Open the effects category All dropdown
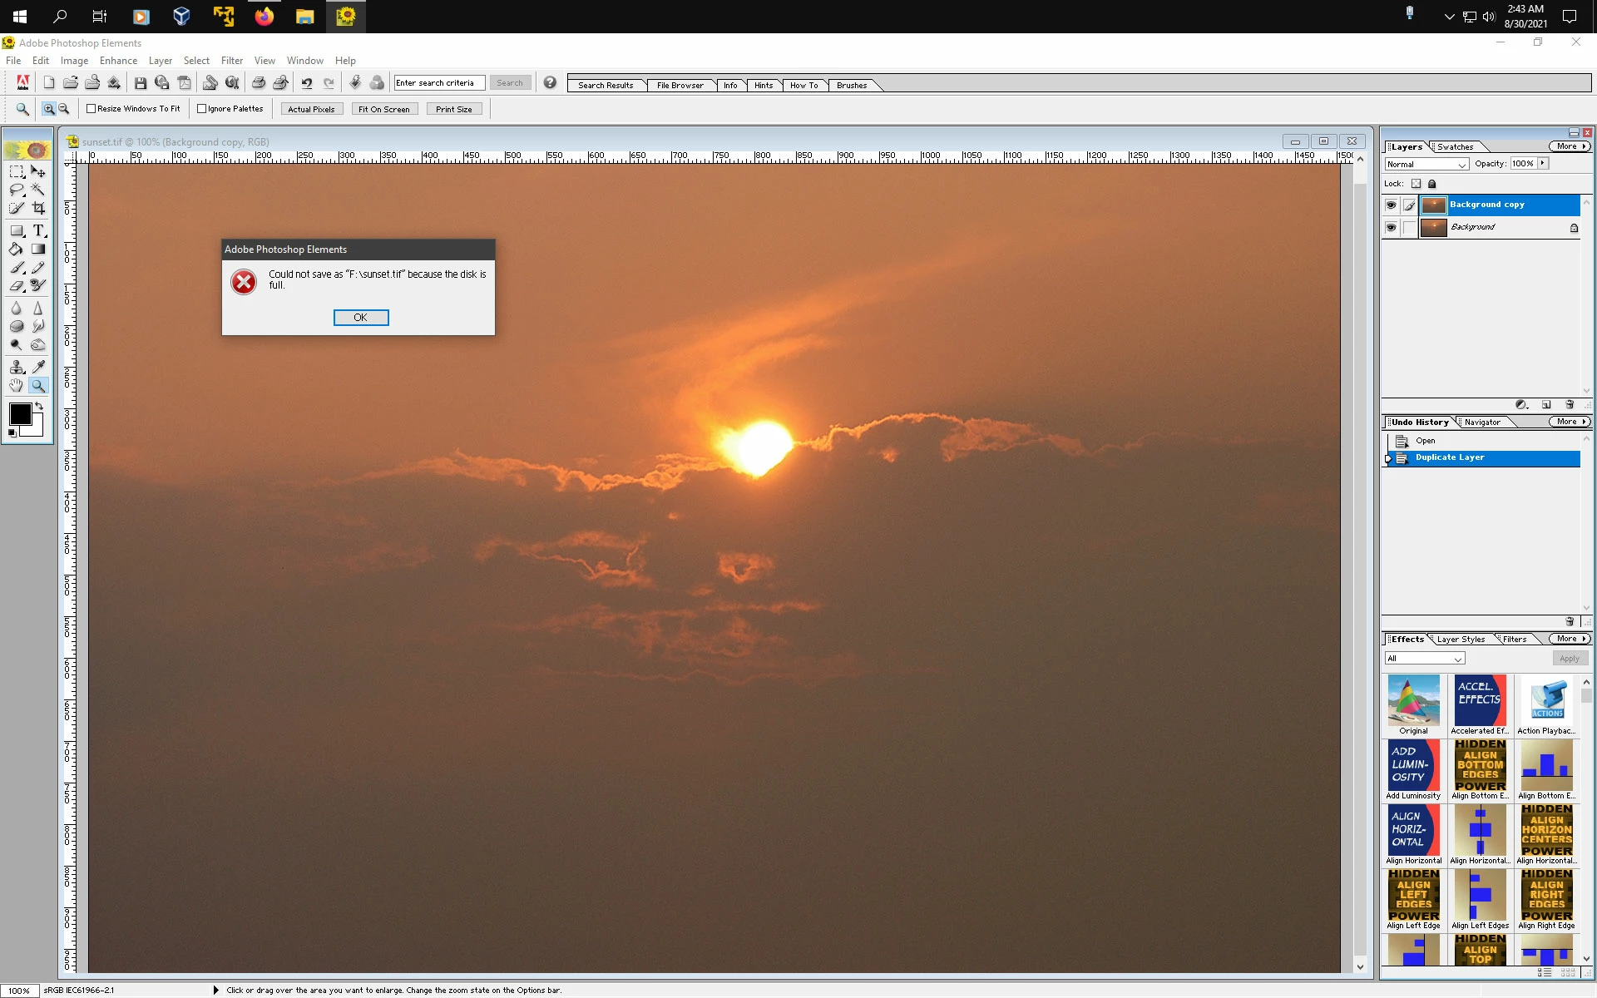Screen dimensions: 1597x998 point(1424,659)
